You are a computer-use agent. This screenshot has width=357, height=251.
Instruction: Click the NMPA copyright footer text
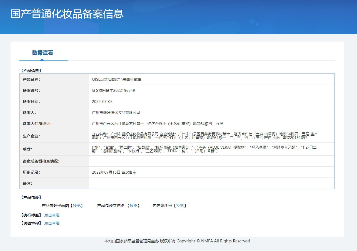pos(177,241)
